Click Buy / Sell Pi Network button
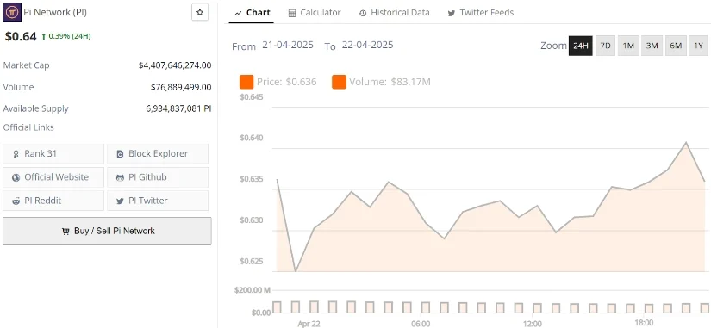Image resolution: width=711 pixels, height=328 pixels. (x=107, y=231)
